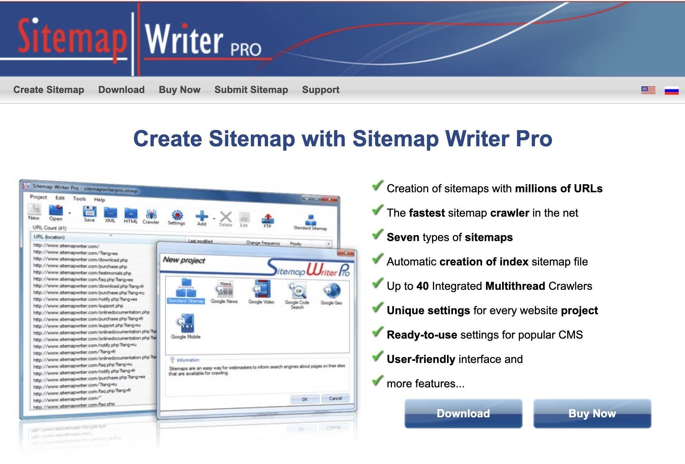Open the Tools menu in application
Screen dimensions: 685x464
(77, 200)
